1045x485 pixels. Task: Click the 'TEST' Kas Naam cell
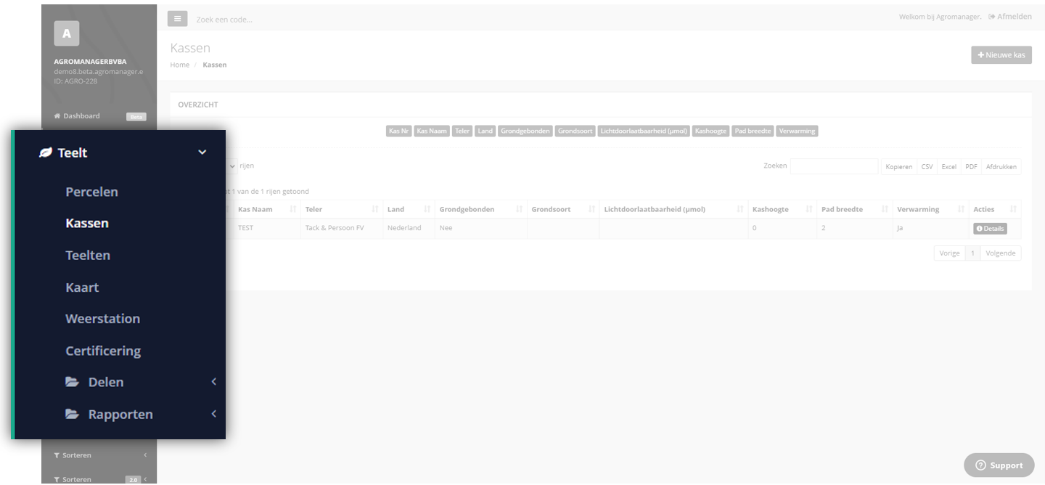(267, 228)
